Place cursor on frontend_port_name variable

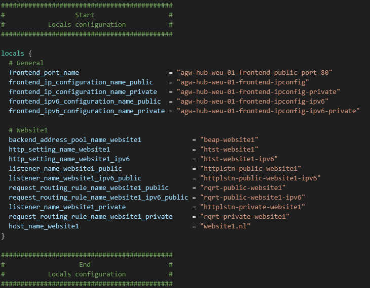click(44, 72)
